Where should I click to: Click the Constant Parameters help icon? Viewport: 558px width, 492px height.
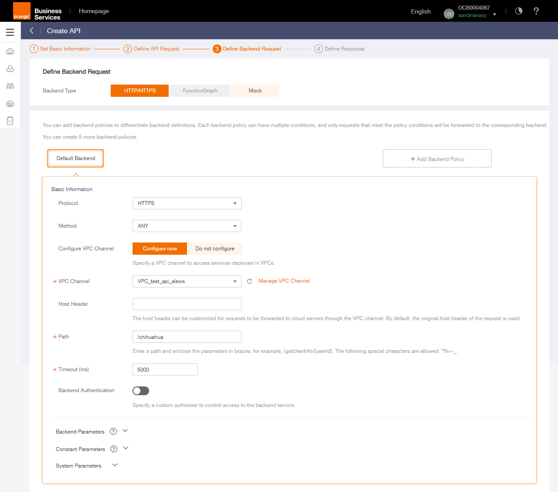click(114, 449)
